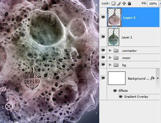Hide the connector group eye icon
The image size is (161, 123).
103,50
